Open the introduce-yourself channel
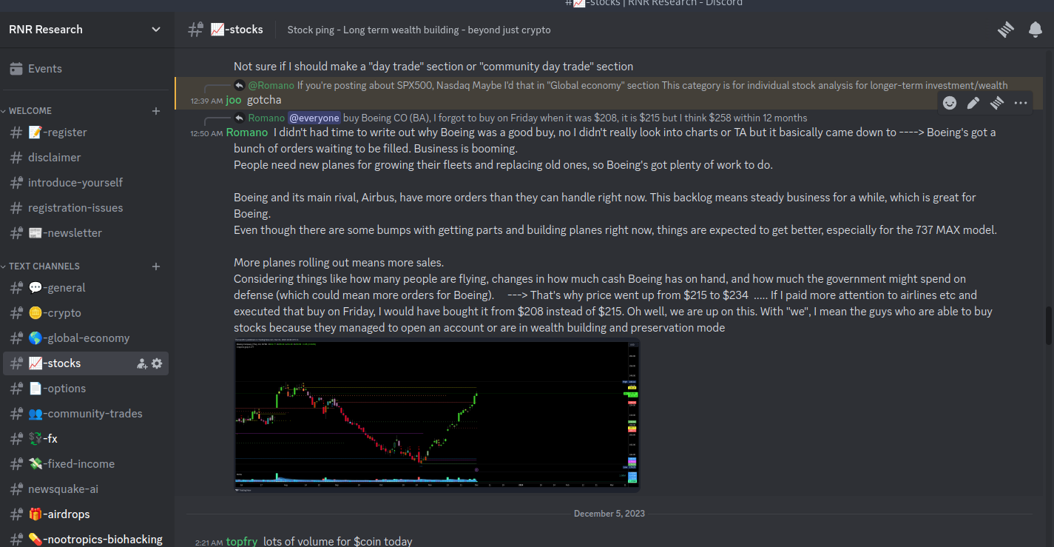The image size is (1054, 547). [x=86, y=183]
